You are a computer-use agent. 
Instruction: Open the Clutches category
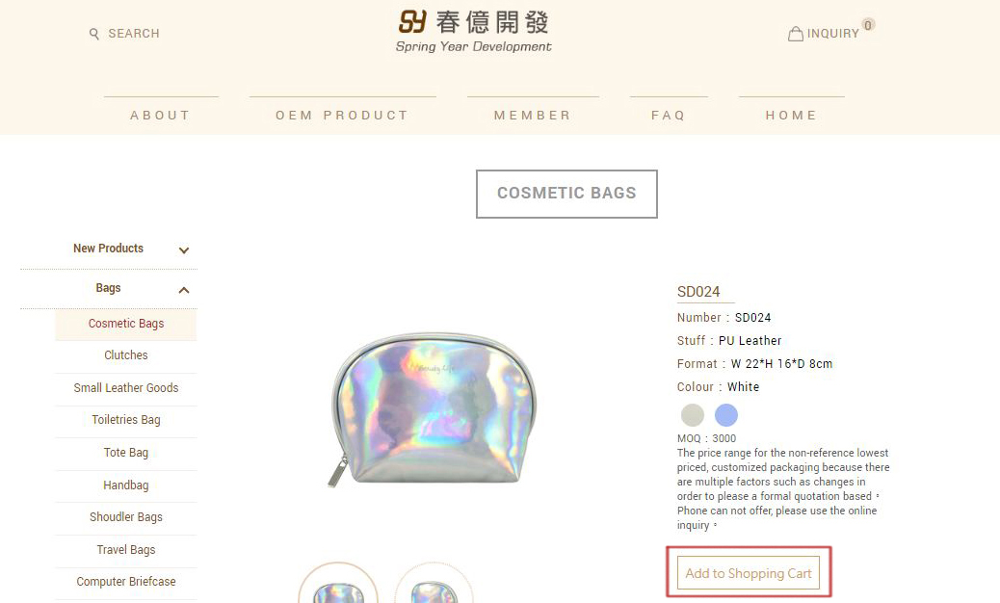click(126, 355)
